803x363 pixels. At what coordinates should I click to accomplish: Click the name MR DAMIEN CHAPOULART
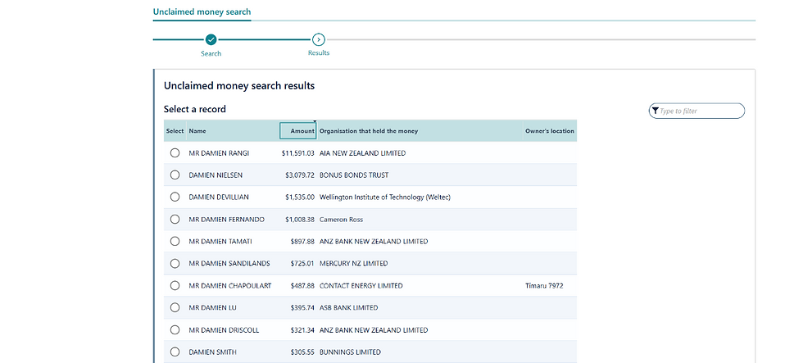point(230,286)
